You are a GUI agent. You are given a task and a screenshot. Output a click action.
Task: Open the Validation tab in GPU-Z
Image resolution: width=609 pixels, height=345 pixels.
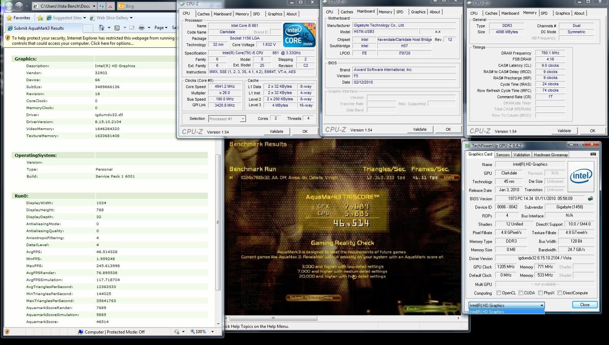tap(521, 155)
